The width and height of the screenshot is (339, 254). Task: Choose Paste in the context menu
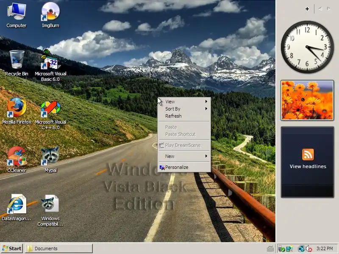pos(184,127)
